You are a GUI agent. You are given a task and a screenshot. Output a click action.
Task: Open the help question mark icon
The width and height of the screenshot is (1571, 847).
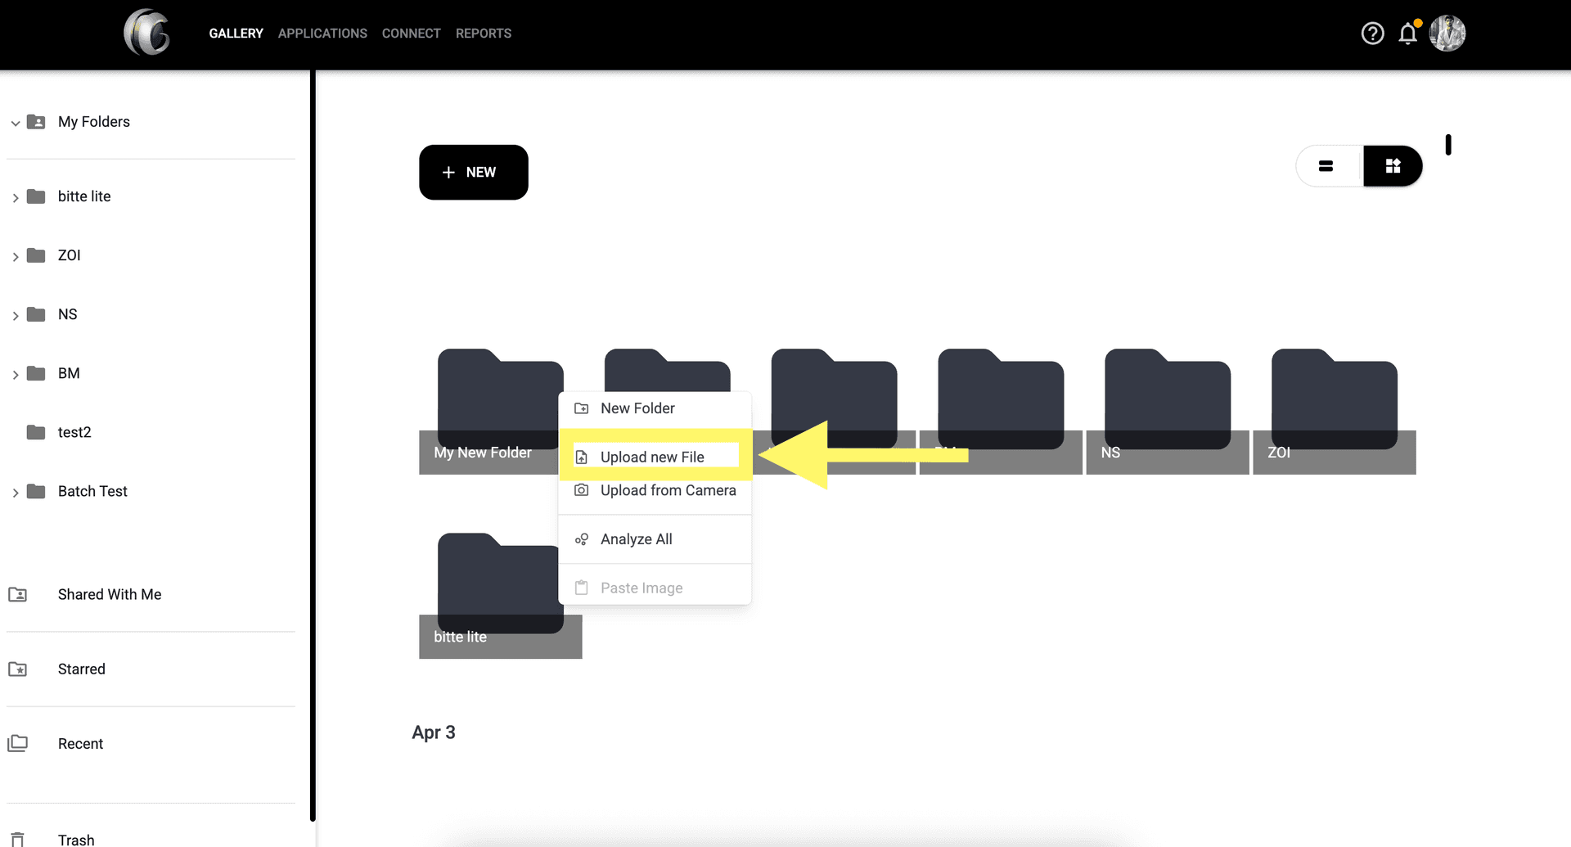1372,34
